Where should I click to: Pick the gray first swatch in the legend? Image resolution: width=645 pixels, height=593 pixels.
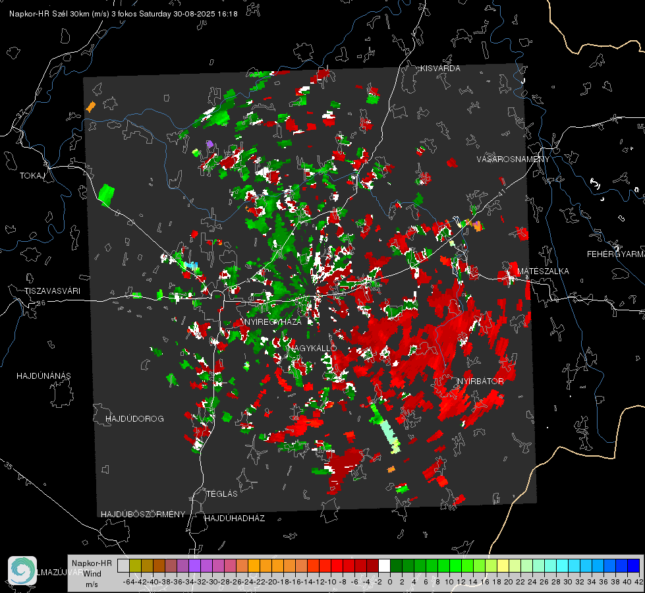click(123, 565)
